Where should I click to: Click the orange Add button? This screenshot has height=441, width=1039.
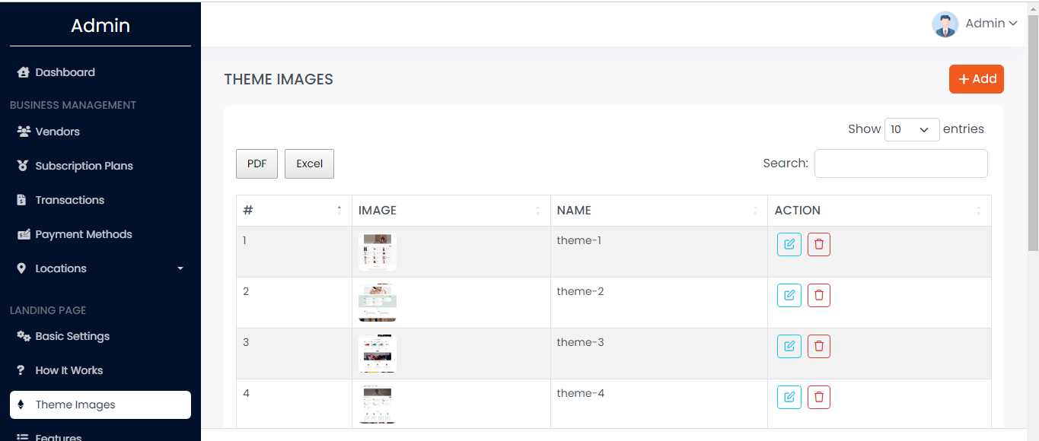976,78
